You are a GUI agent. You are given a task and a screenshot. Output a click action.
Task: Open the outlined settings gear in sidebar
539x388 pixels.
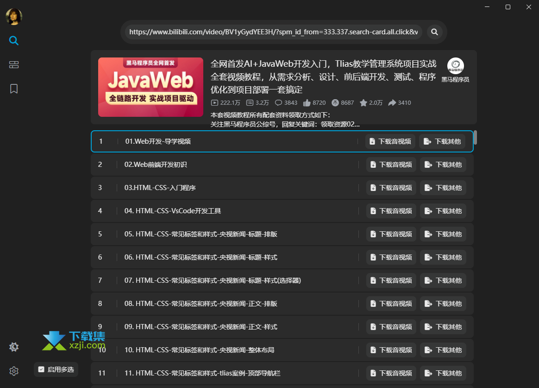[x=14, y=371]
